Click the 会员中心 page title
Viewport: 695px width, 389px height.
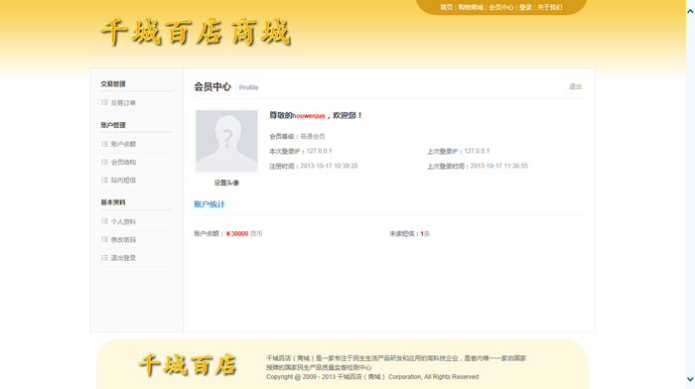(212, 87)
